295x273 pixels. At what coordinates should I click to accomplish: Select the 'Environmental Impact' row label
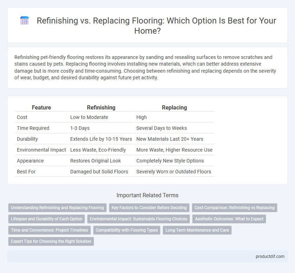(41, 150)
